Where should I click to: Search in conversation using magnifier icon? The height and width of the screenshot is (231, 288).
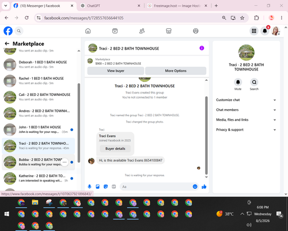pyautogui.click(x=254, y=82)
